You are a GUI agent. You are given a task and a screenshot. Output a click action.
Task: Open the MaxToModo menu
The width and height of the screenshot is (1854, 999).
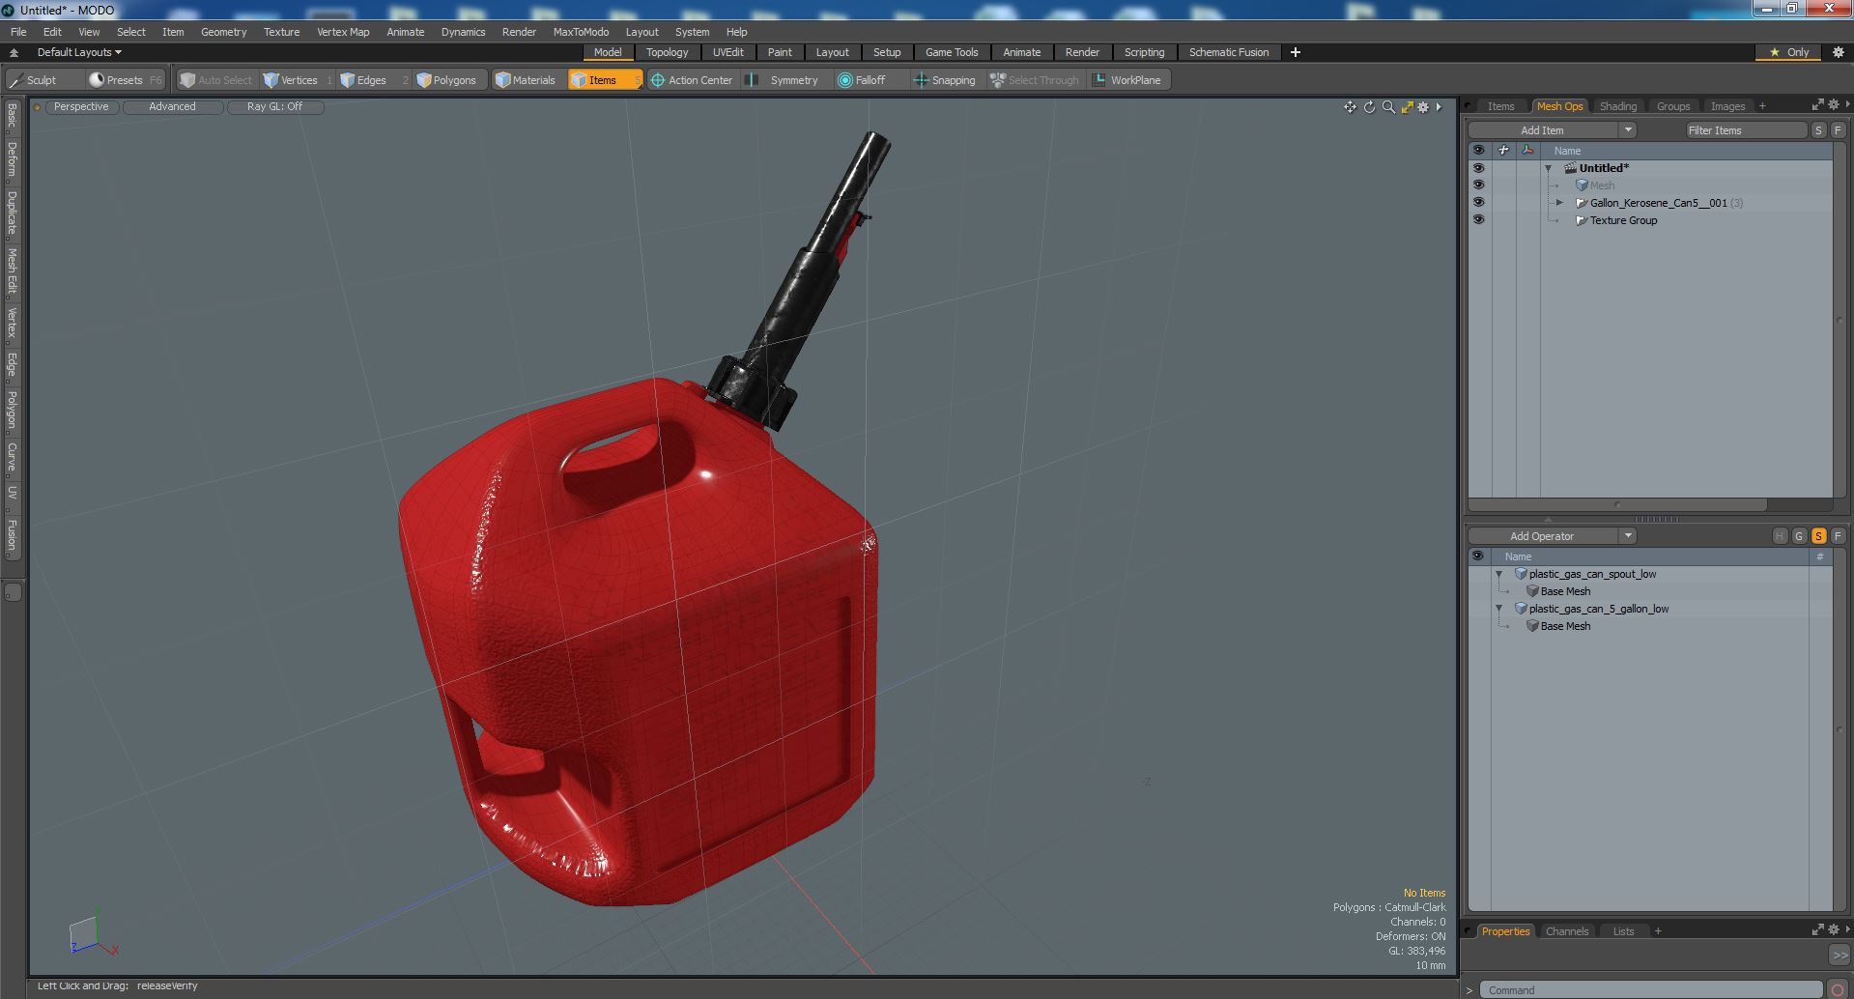coord(581,32)
